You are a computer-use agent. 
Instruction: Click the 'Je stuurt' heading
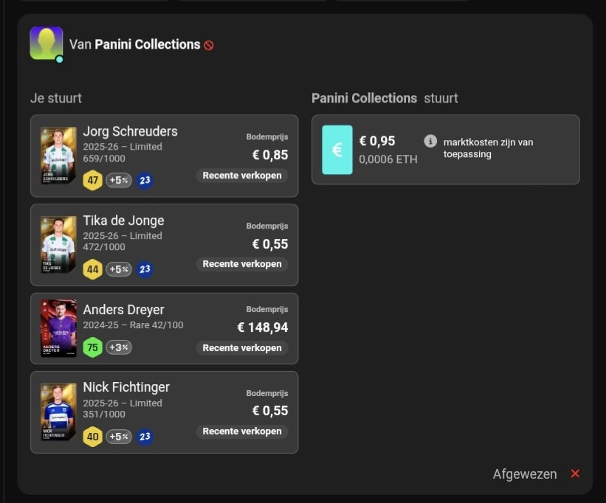56,98
